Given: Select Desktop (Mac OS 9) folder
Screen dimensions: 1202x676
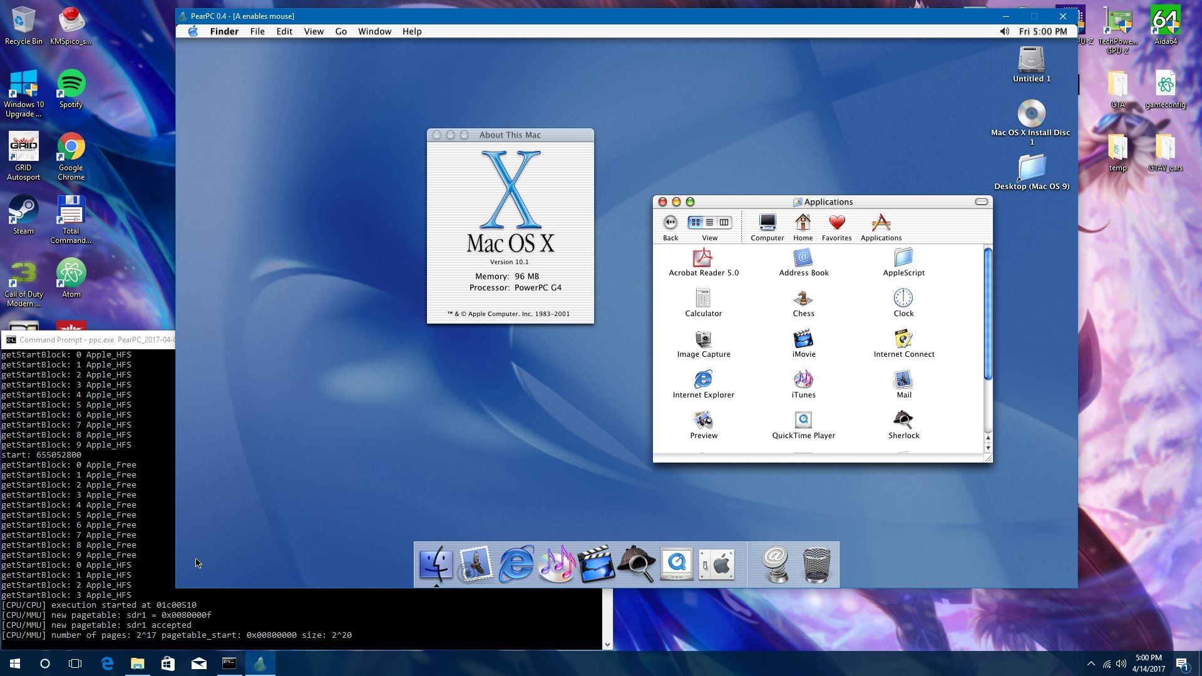Looking at the screenshot, I should tap(1031, 172).
